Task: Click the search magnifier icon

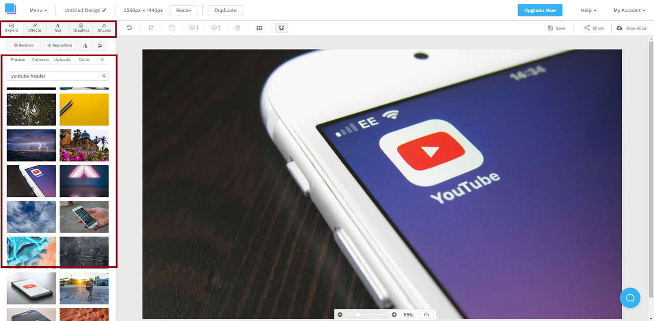Action: tap(104, 76)
